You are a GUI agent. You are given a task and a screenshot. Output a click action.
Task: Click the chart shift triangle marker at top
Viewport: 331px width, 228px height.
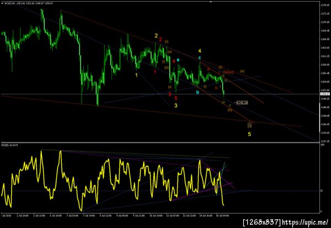point(211,2)
